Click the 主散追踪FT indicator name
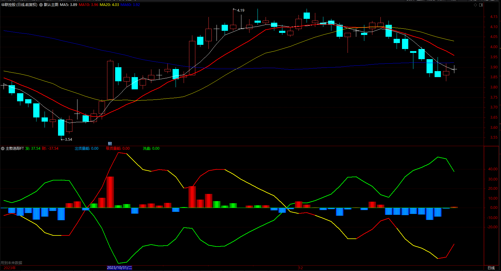Screen dimensions: 501x271 click(15, 148)
